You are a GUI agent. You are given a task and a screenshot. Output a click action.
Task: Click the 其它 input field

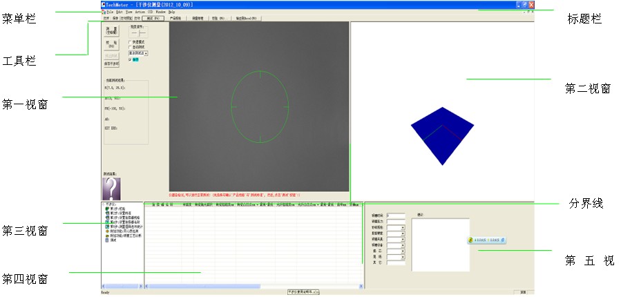[x=396, y=262]
